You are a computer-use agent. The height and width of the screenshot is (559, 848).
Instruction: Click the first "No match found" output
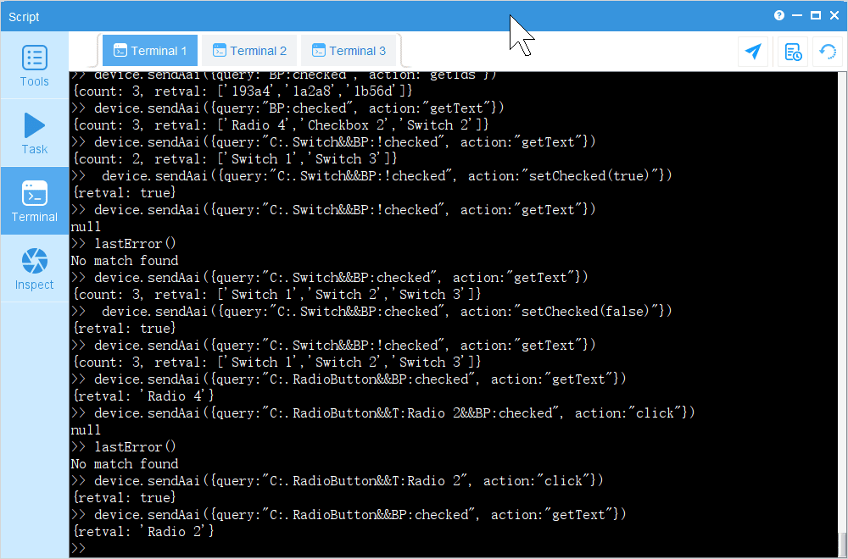pyautogui.click(x=125, y=260)
